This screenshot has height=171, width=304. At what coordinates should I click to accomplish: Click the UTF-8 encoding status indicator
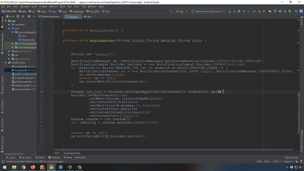(x=276, y=161)
